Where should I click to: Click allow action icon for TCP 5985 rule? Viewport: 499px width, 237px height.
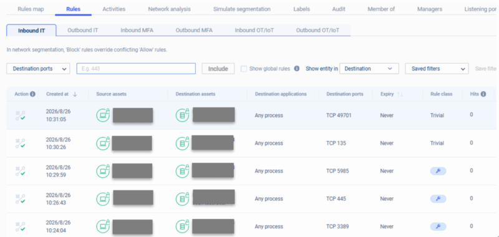[x=21, y=171]
